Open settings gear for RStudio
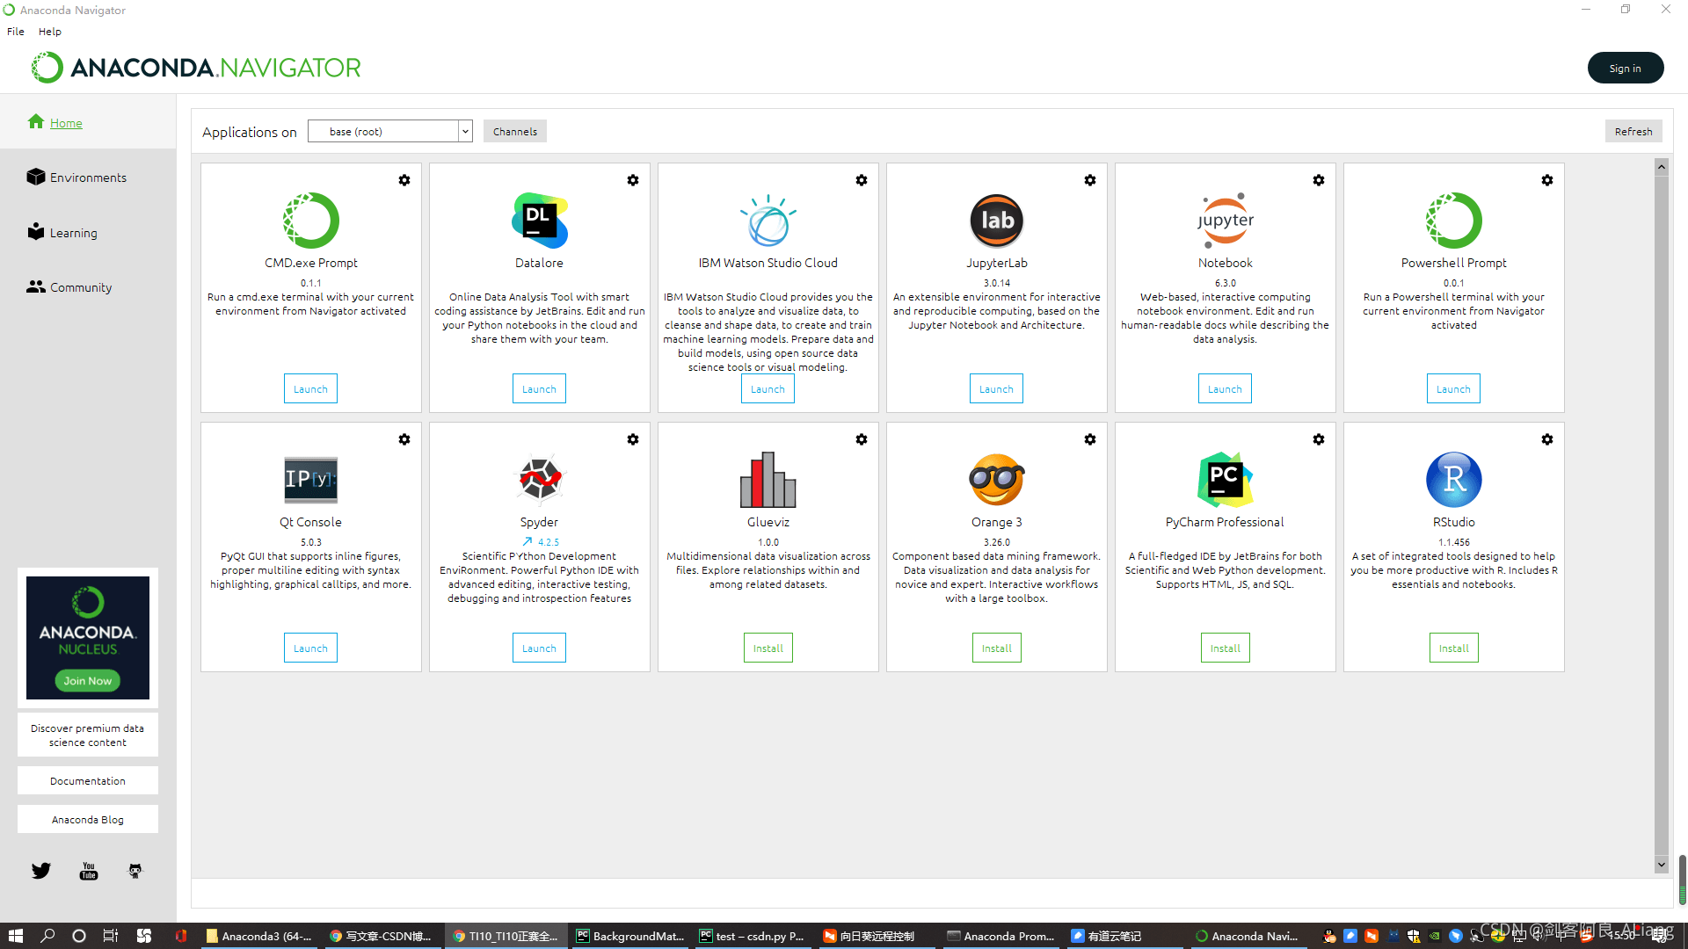 [1547, 439]
